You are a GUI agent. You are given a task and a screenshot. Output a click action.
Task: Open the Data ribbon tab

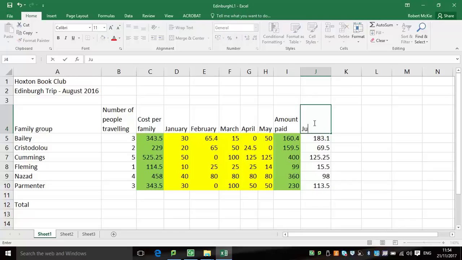tap(128, 16)
